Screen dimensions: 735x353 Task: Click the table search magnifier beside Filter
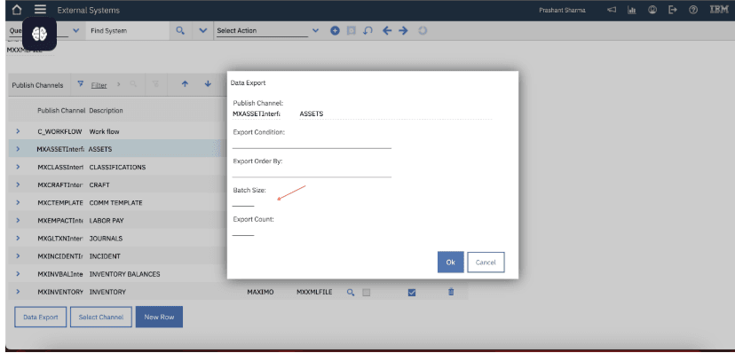133,84
